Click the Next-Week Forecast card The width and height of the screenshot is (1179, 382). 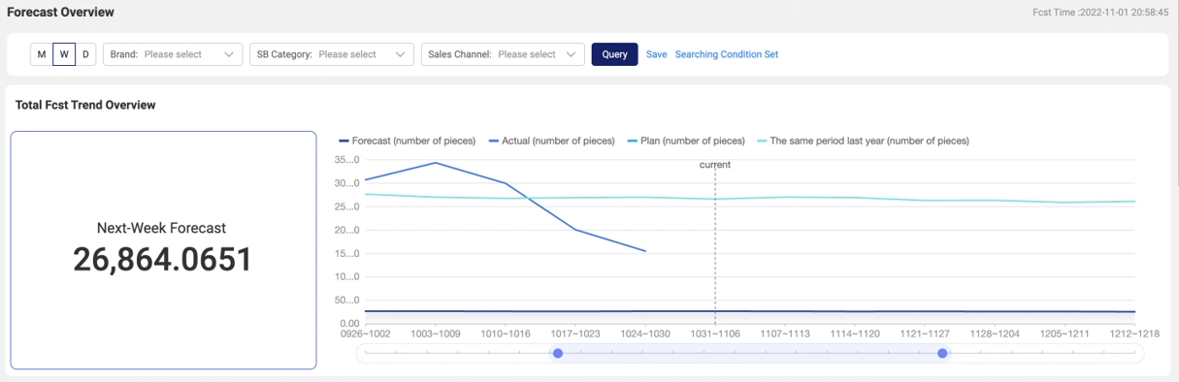163,250
